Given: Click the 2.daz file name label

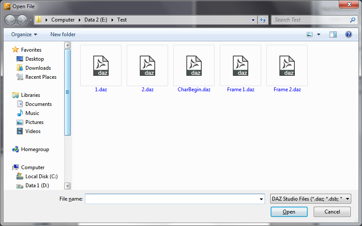Looking at the screenshot, I should (x=147, y=90).
